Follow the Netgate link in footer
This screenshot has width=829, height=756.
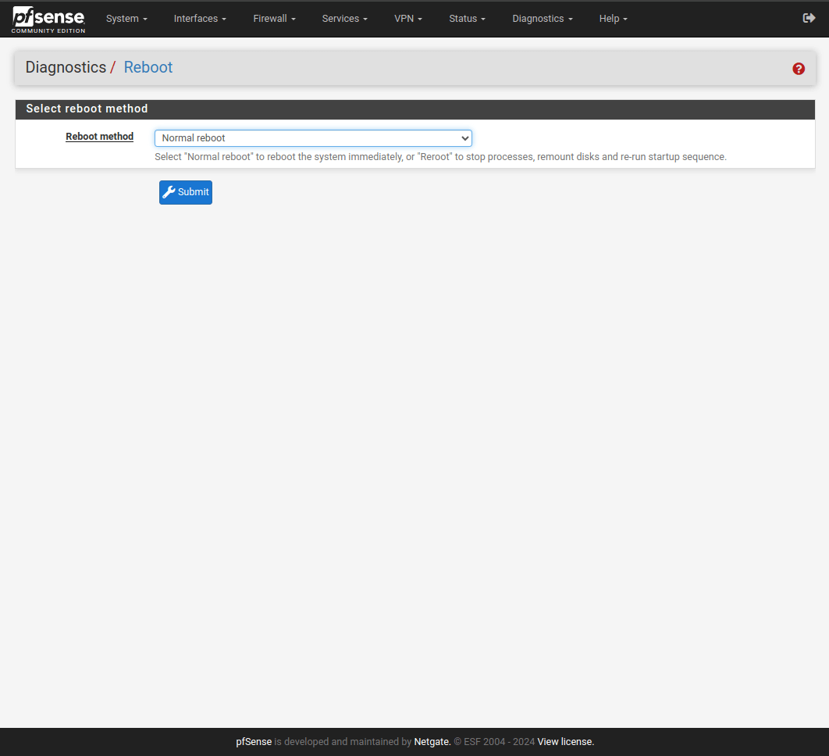[x=432, y=742]
